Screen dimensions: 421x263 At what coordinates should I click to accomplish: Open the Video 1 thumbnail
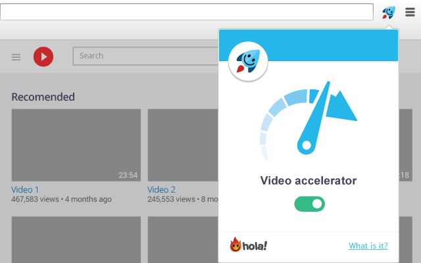pyautogui.click(x=76, y=145)
